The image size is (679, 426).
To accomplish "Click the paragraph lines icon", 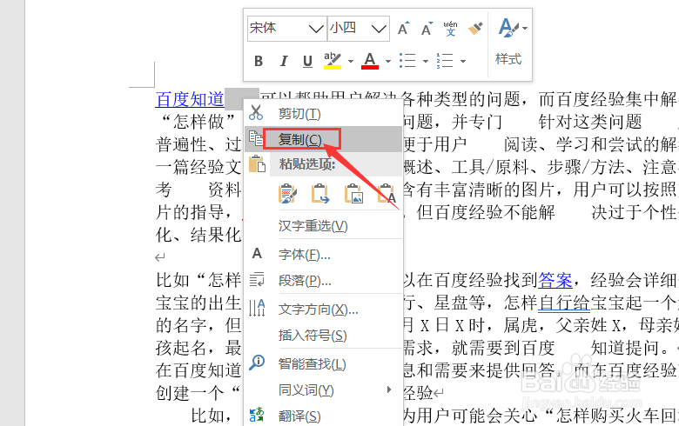I will pos(257,280).
